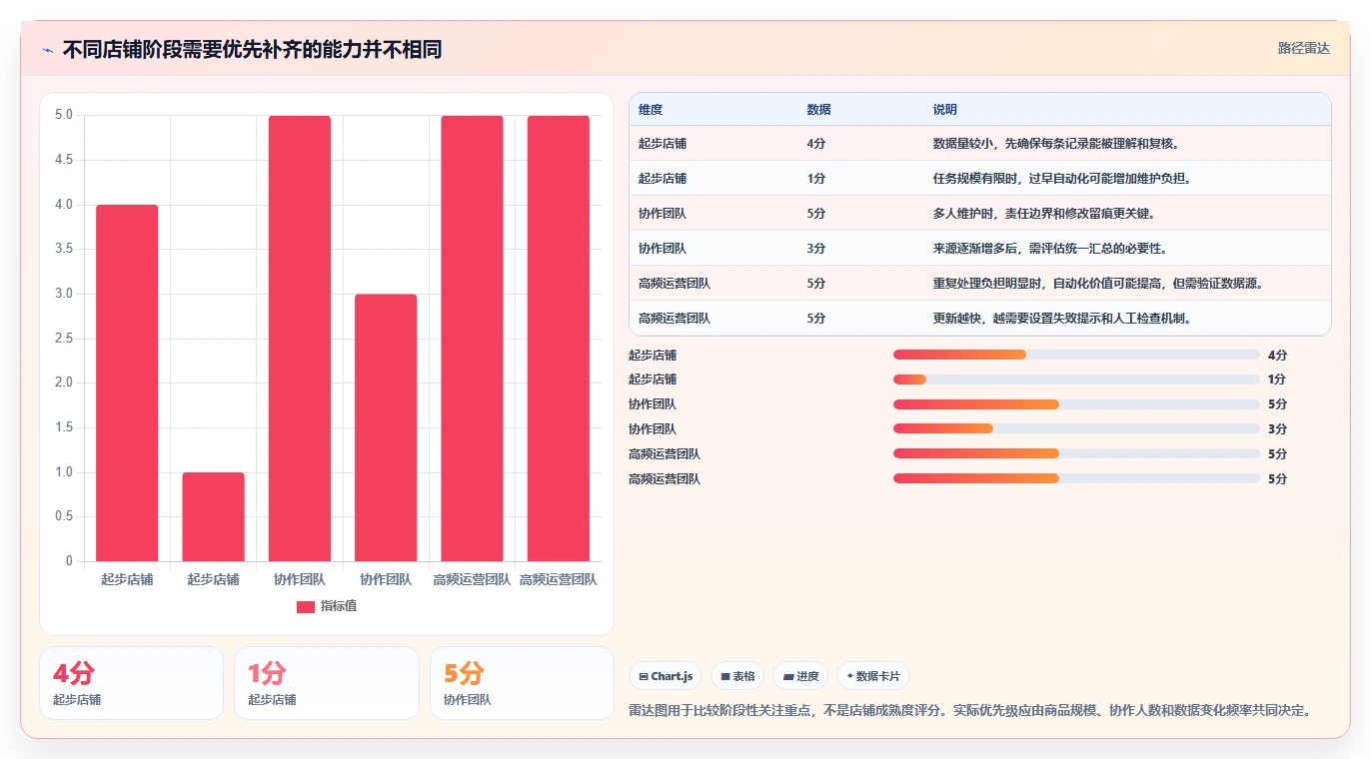
Task: Click the 指标值 legend label
Action: 339,606
